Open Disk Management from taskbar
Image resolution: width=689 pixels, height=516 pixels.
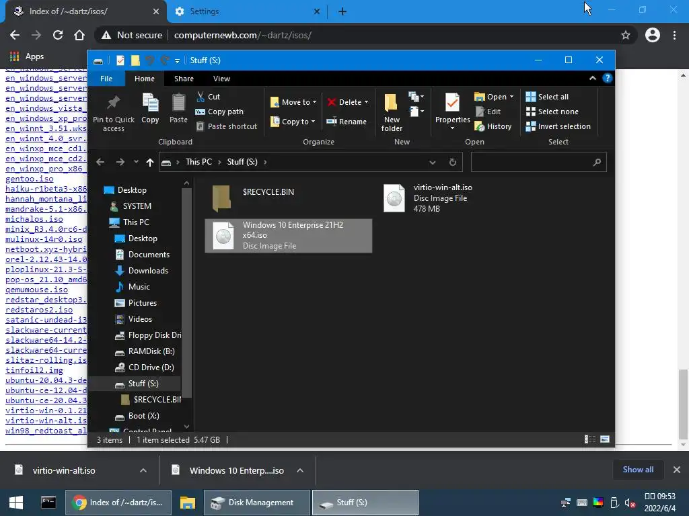click(257, 503)
